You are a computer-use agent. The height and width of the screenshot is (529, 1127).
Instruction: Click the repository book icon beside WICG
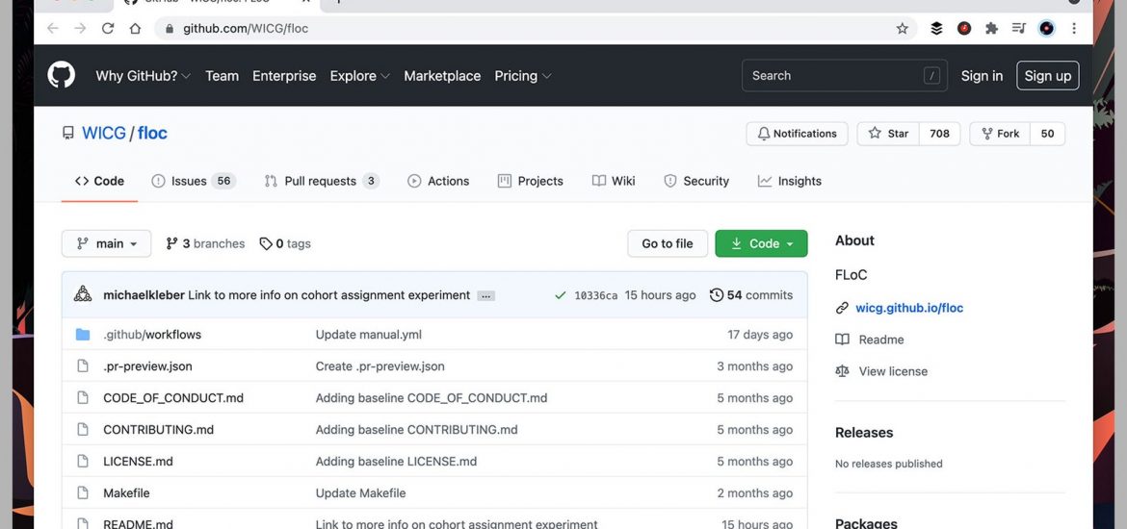pos(68,133)
